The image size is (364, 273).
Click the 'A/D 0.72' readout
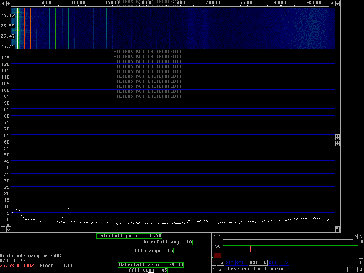[x=13, y=261]
